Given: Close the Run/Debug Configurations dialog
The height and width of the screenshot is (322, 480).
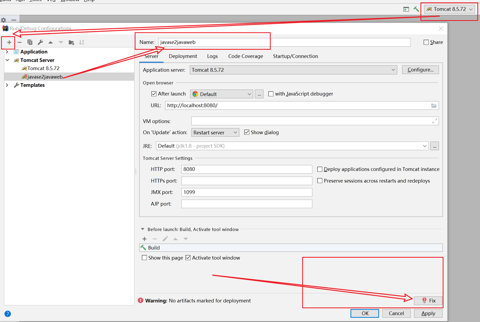Looking at the screenshot, I should [441, 29].
